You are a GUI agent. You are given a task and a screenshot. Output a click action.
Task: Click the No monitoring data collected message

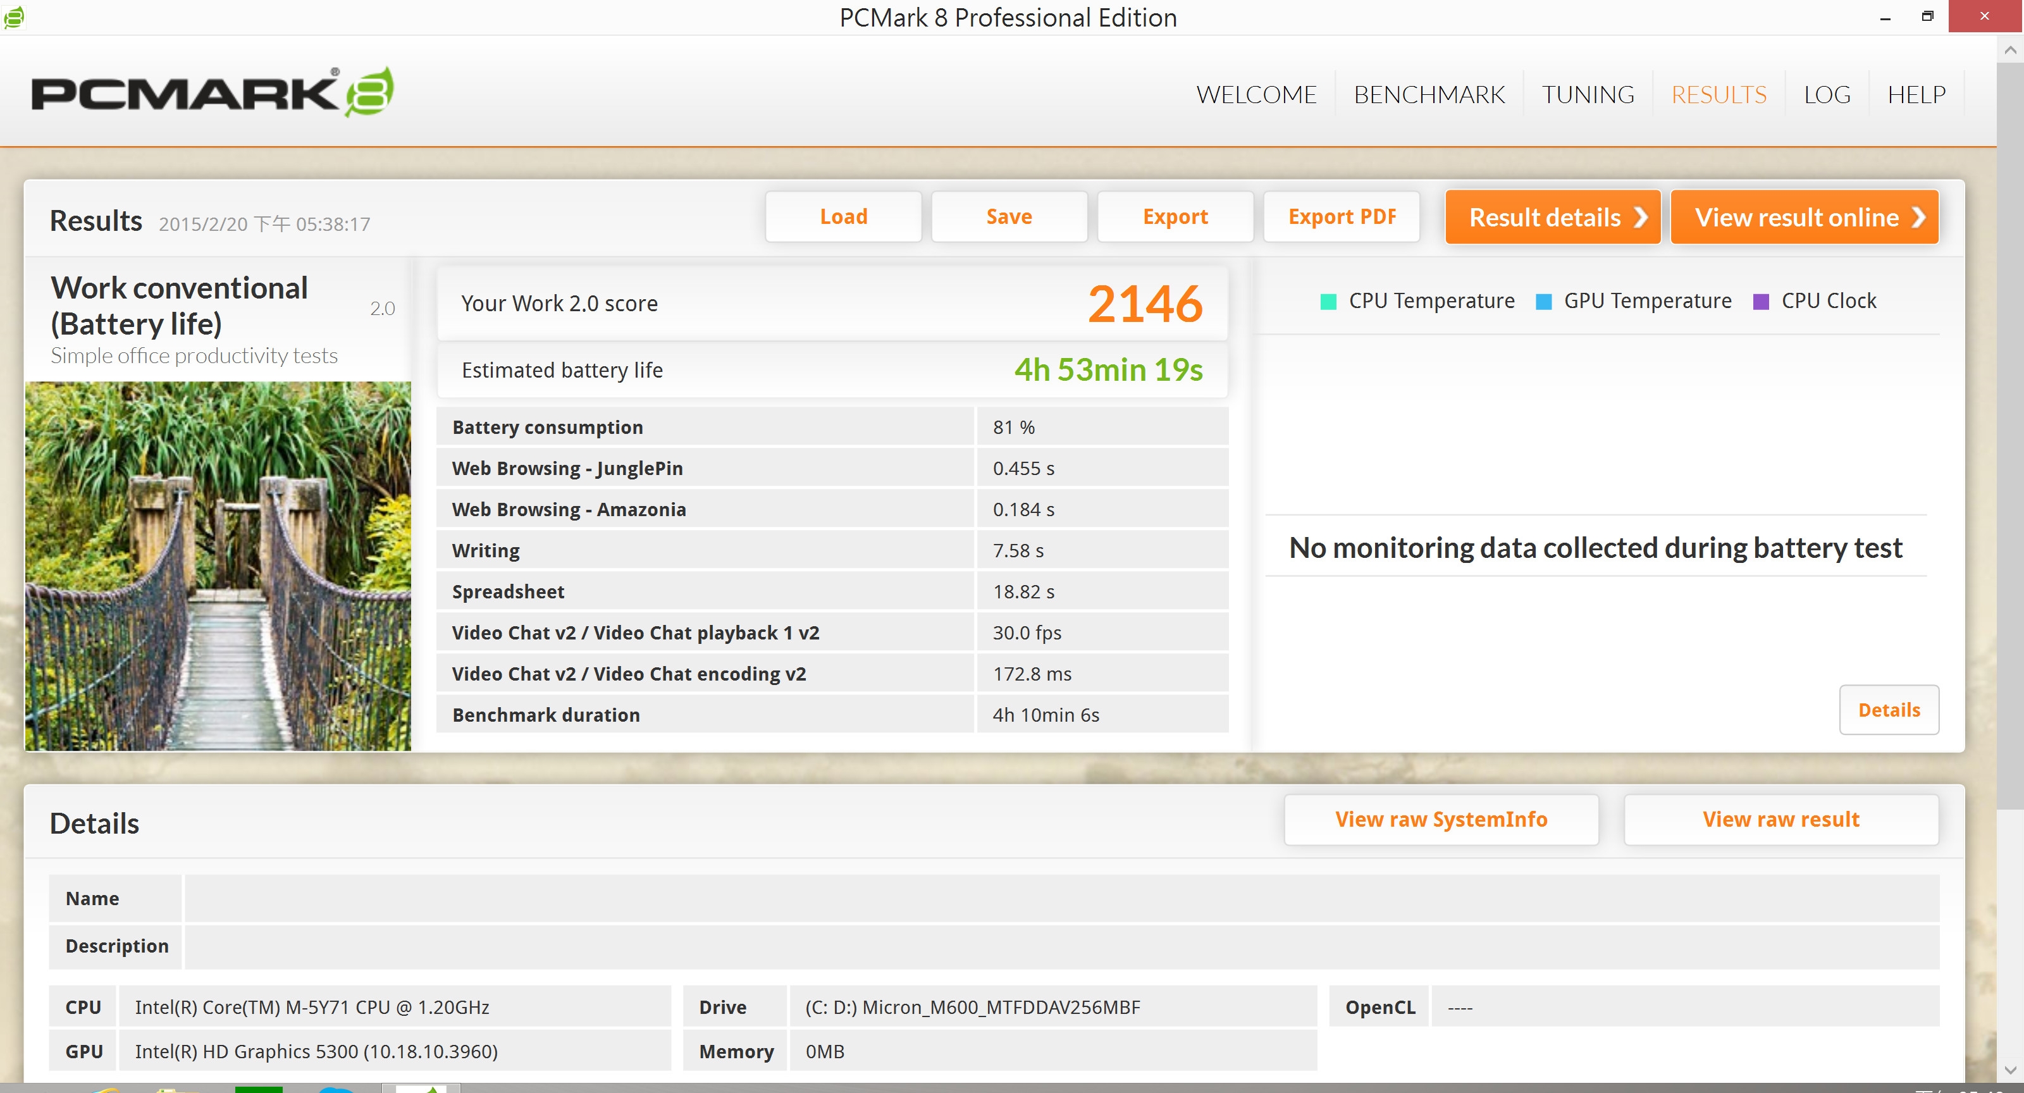[x=1595, y=548]
